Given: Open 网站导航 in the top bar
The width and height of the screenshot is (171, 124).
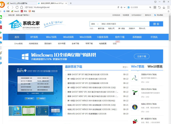Looking at the screenshot, I should click(159, 15).
